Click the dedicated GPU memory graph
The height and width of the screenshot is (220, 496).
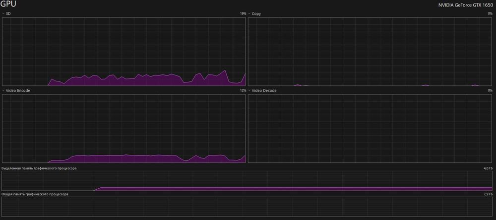tap(247, 181)
